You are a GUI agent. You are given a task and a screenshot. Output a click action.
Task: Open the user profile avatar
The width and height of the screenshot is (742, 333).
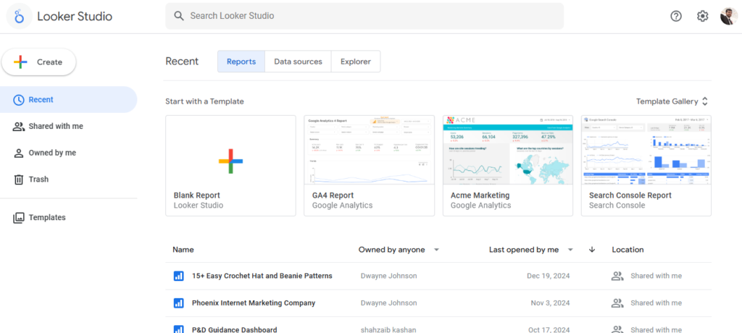click(x=729, y=16)
